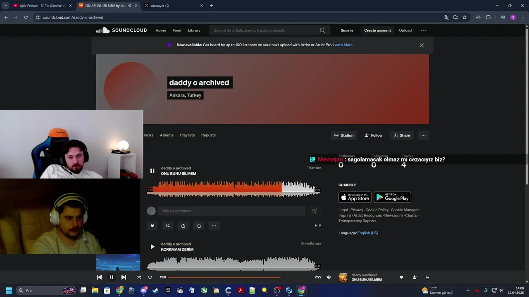Change language via English (US) link
529x297 pixels.
368,233
